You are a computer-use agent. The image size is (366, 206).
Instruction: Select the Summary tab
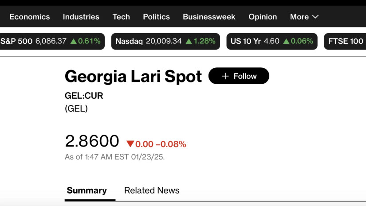click(x=87, y=190)
